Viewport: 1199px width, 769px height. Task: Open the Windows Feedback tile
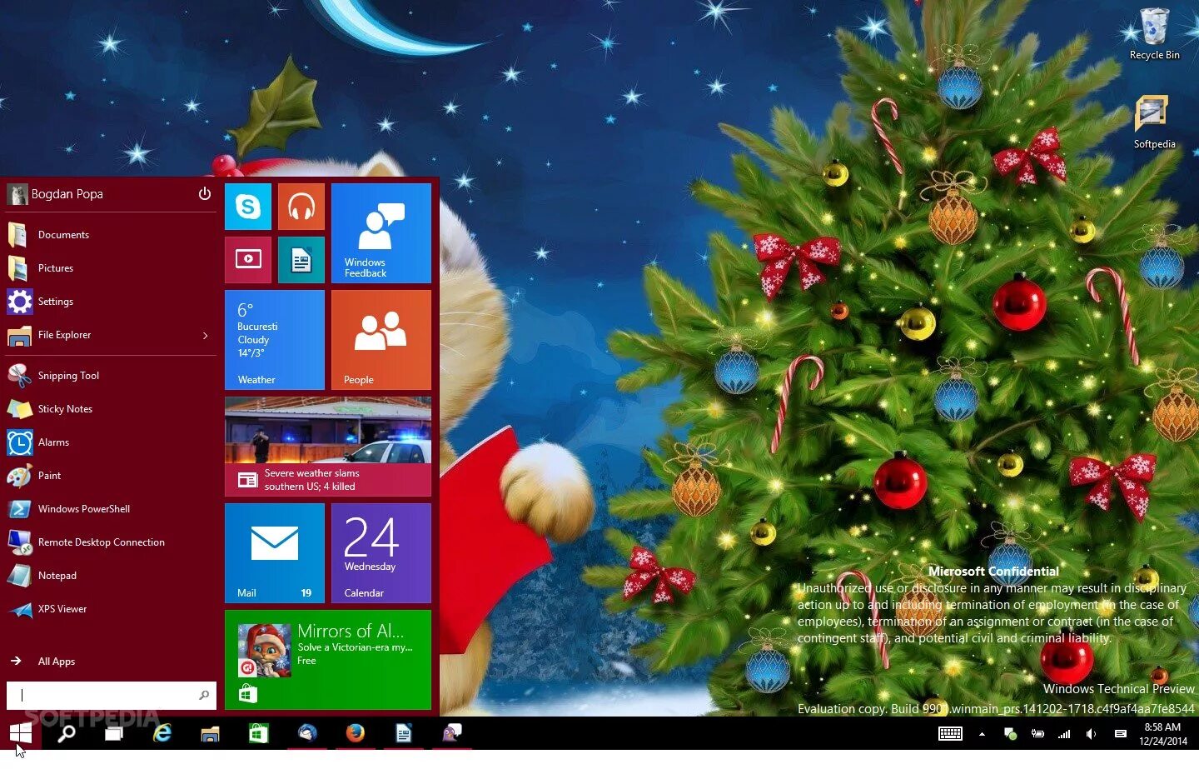(381, 233)
